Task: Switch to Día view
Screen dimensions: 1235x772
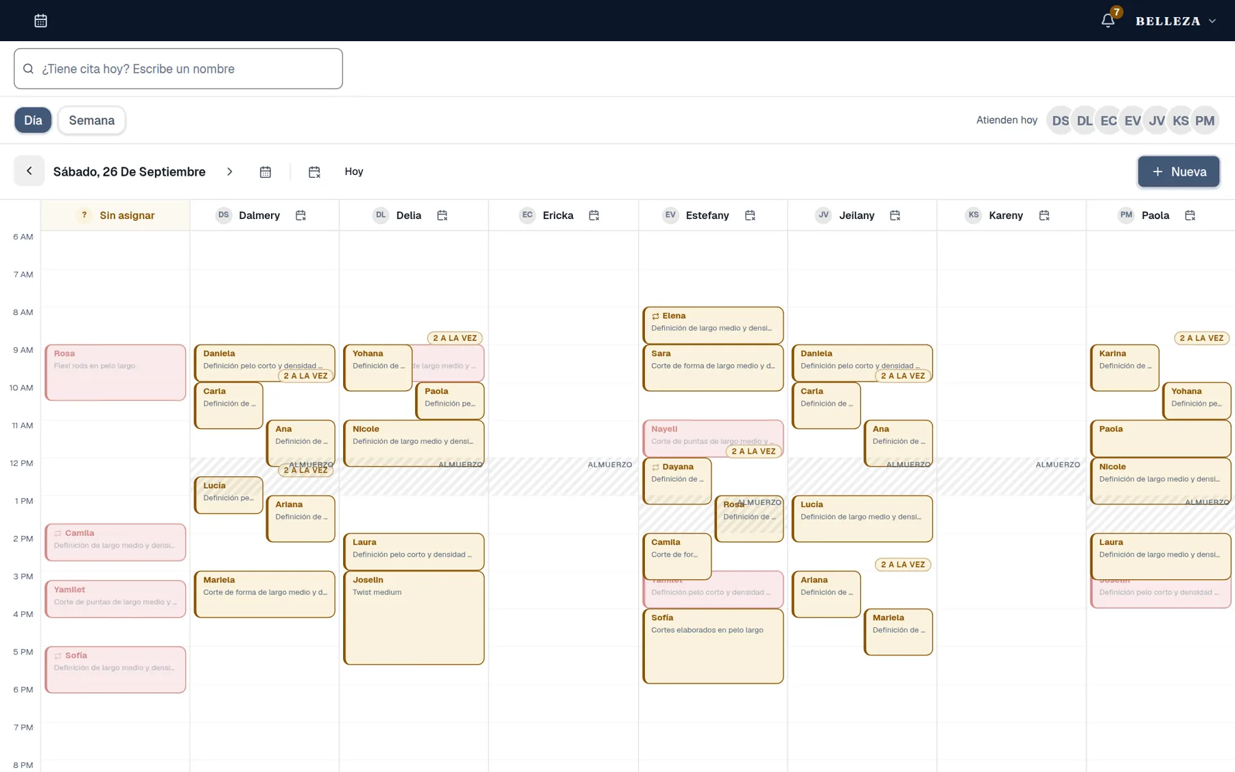Action: click(33, 120)
